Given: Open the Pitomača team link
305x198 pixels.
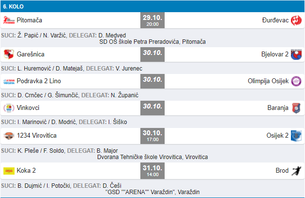Looking at the screenshot, I should click(30, 20).
